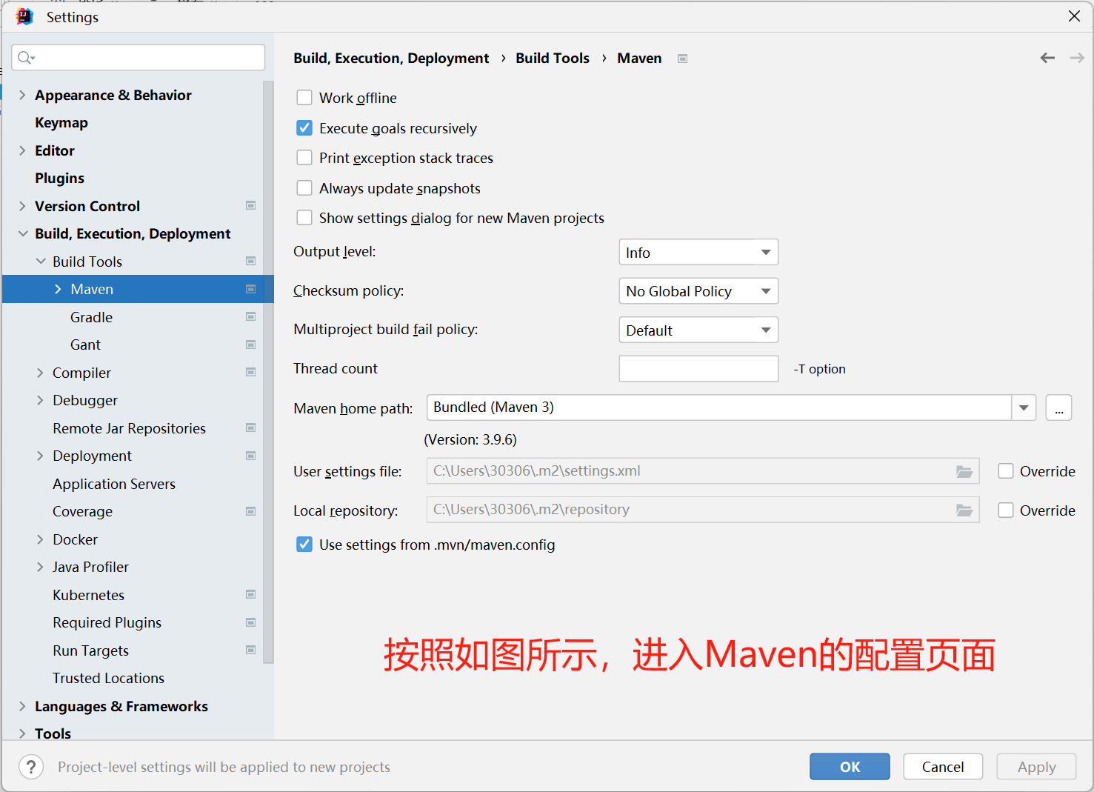The width and height of the screenshot is (1094, 792).
Task: Click the folder icon in User settings file field
Action: 964,471
